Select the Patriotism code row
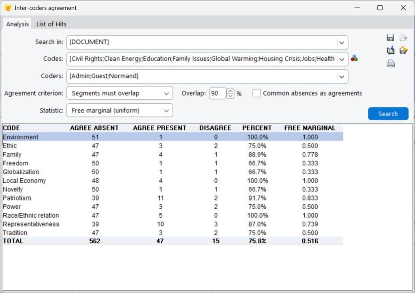The width and height of the screenshot is (415, 293). point(173,198)
